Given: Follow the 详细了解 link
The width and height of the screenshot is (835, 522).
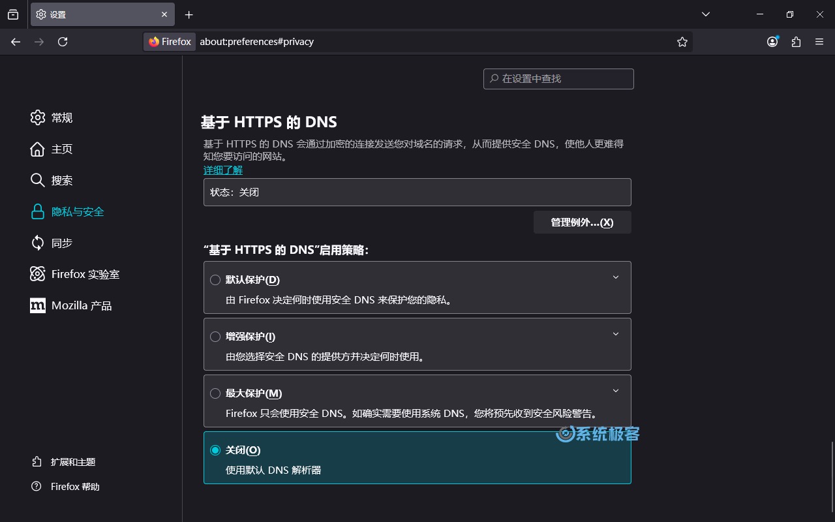Looking at the screenshot, I should [x=223, y=170].
